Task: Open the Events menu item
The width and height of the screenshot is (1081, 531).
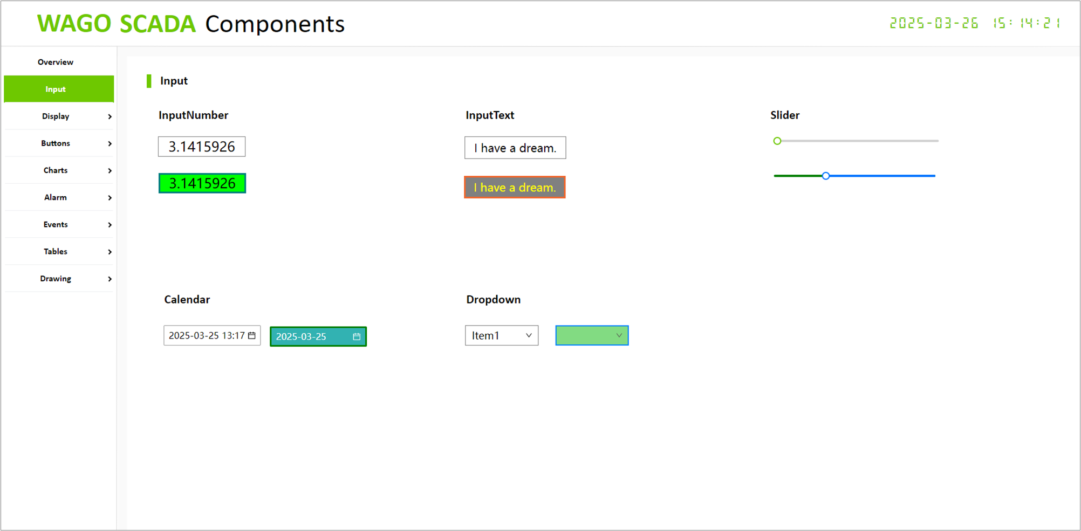Action: 56,224
